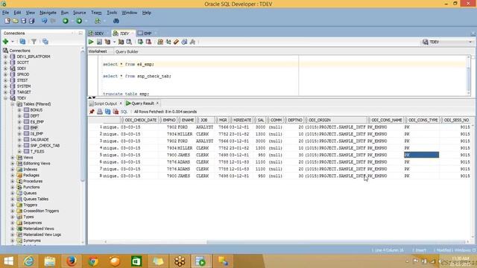The height and width of the screenshot is (268, 477).
Task: Open the dropdown next to new connection icon
Action: point(13,42)
